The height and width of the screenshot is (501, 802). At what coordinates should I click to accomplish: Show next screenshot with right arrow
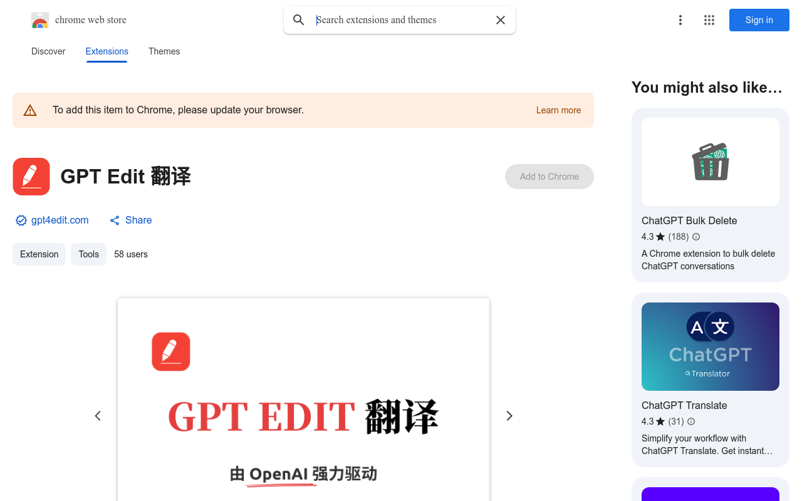click(x=509, y=416)
